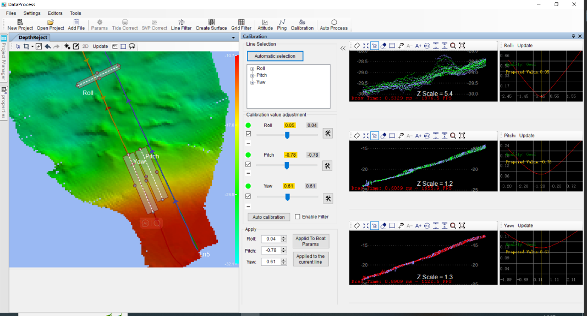Click the ruler measure icon in DepthReject toolbar
The height and width of the screenshot is (316, 587).
point(115,46)
